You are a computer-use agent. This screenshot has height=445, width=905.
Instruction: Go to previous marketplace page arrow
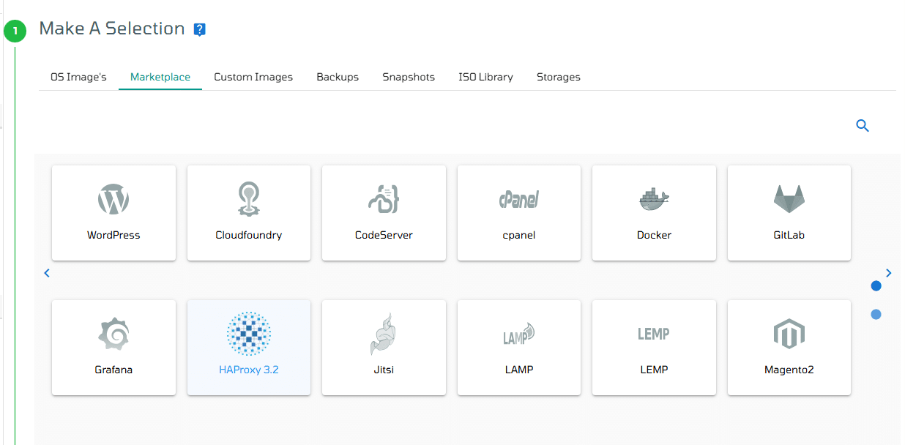[x=47, y=273]
